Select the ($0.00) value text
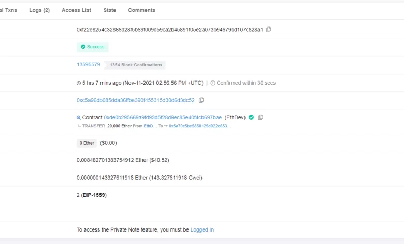Viewport: 404px width, 244px height. pyautogui.click(x=108, y=143)
